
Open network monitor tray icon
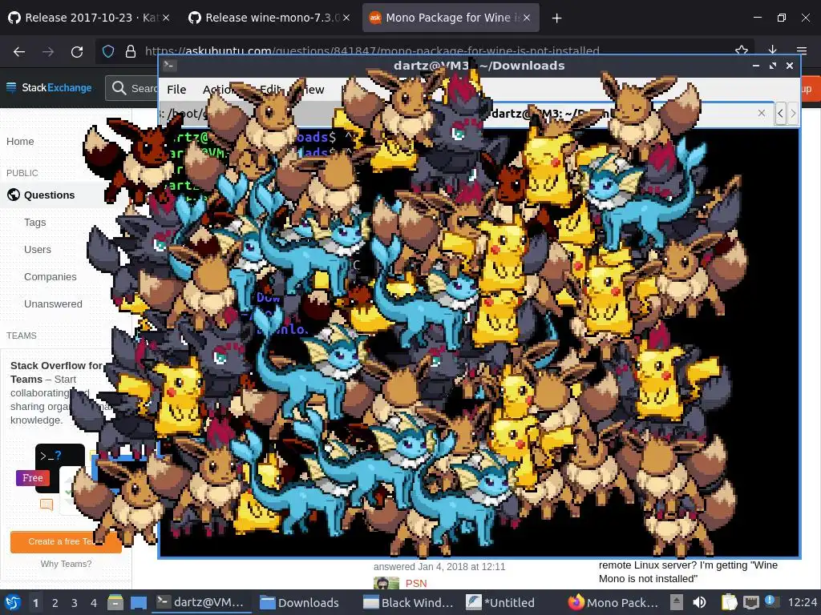(x=750, y=602)
